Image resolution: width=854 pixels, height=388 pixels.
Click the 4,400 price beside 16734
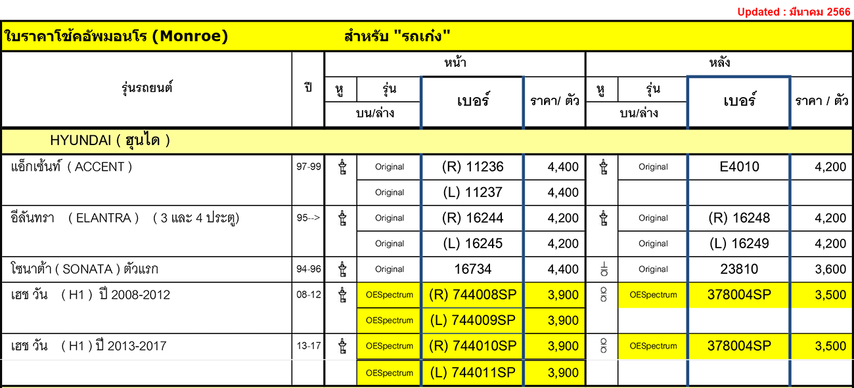coord(563,269)
